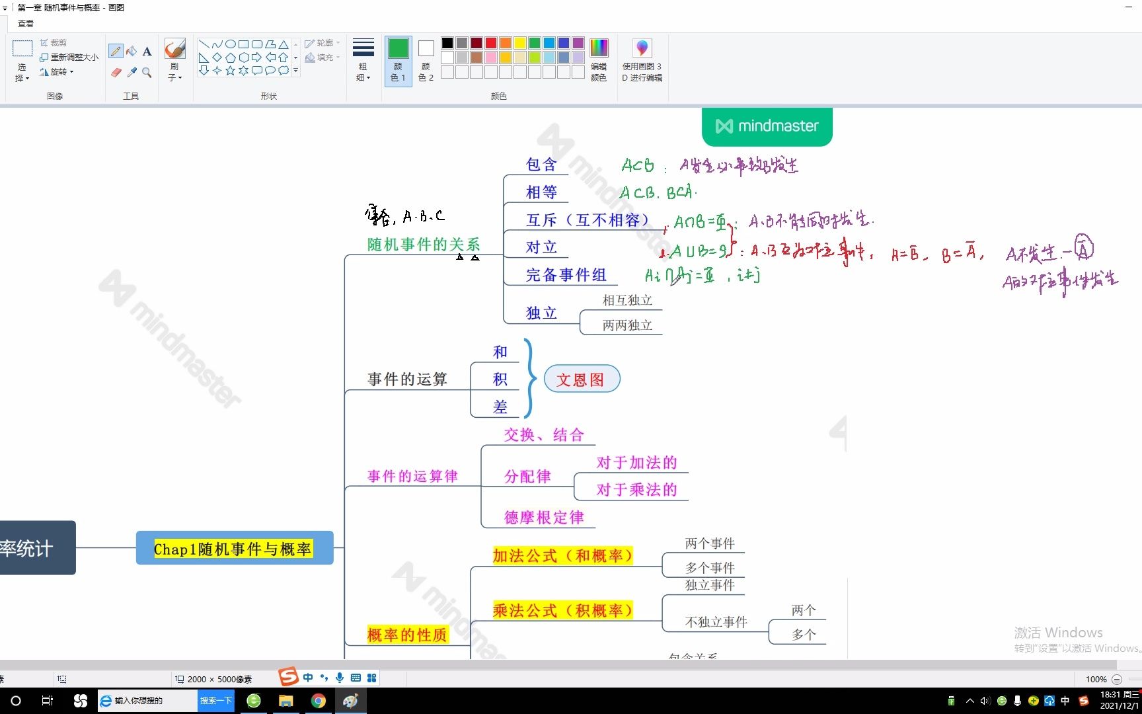The height and width of the screenshot is (714, 1142).
Task: Select the Magnifier zoom tool
Action: [x=147, y=73]
